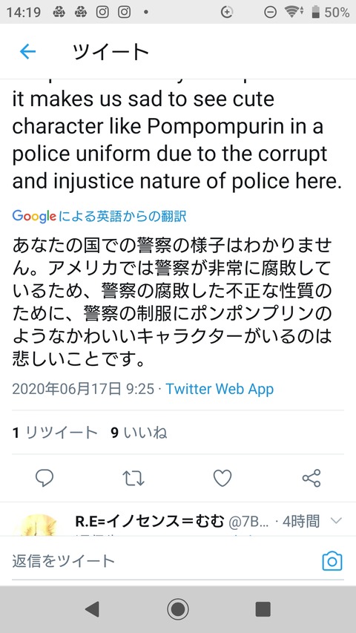Open the R.E=イノセンス=むむ username
The width and height of the screenshot is (356, 633).
[x=149, y=522]
